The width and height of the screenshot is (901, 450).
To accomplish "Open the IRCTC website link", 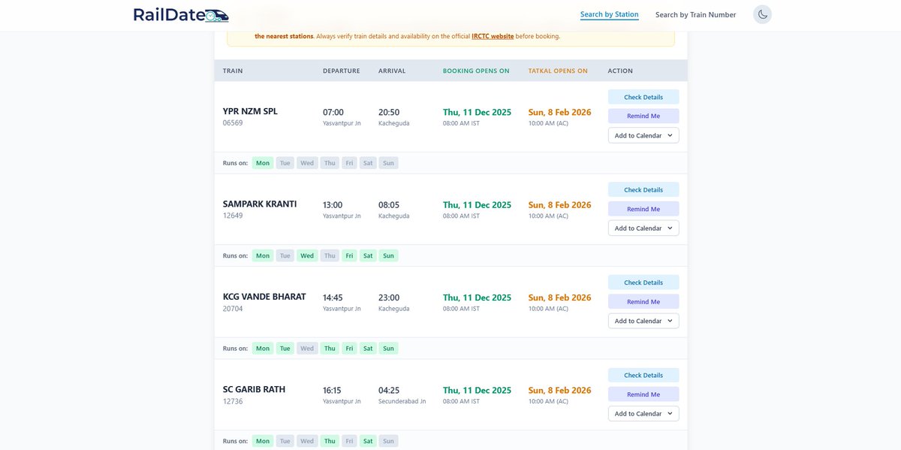I will (x=493, y=36).
